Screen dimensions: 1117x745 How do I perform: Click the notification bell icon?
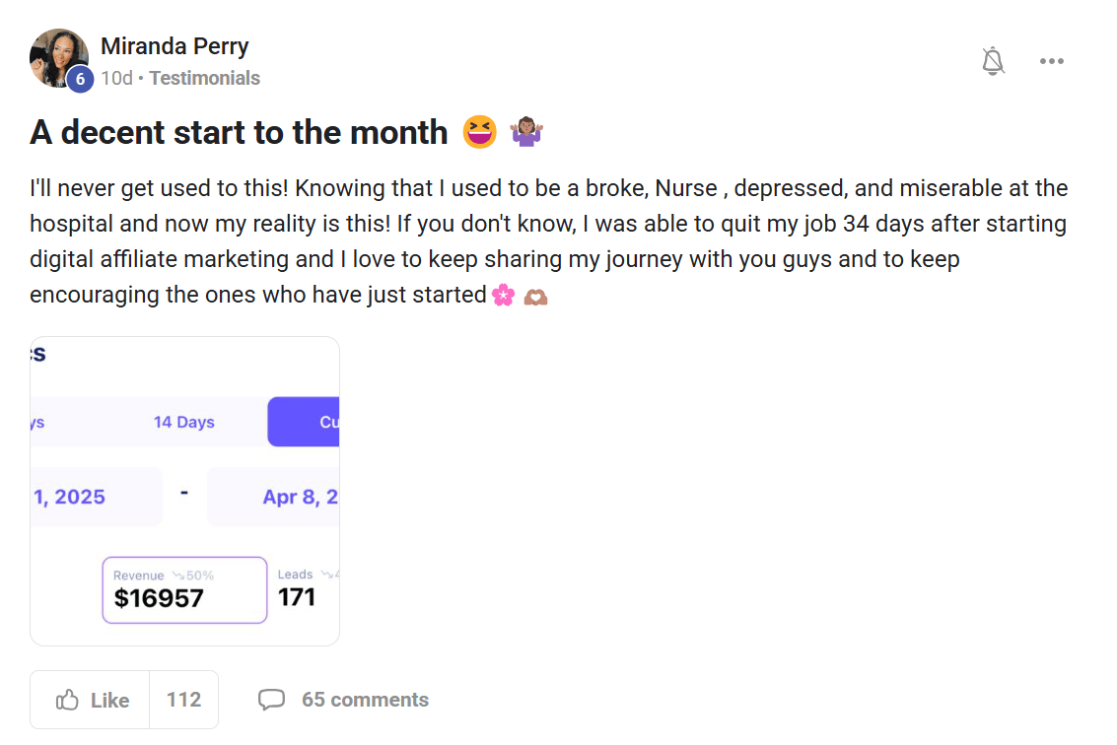993,61
